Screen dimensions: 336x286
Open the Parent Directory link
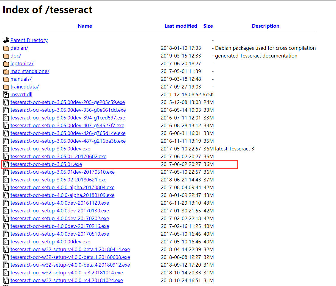(x=29, y=40)
